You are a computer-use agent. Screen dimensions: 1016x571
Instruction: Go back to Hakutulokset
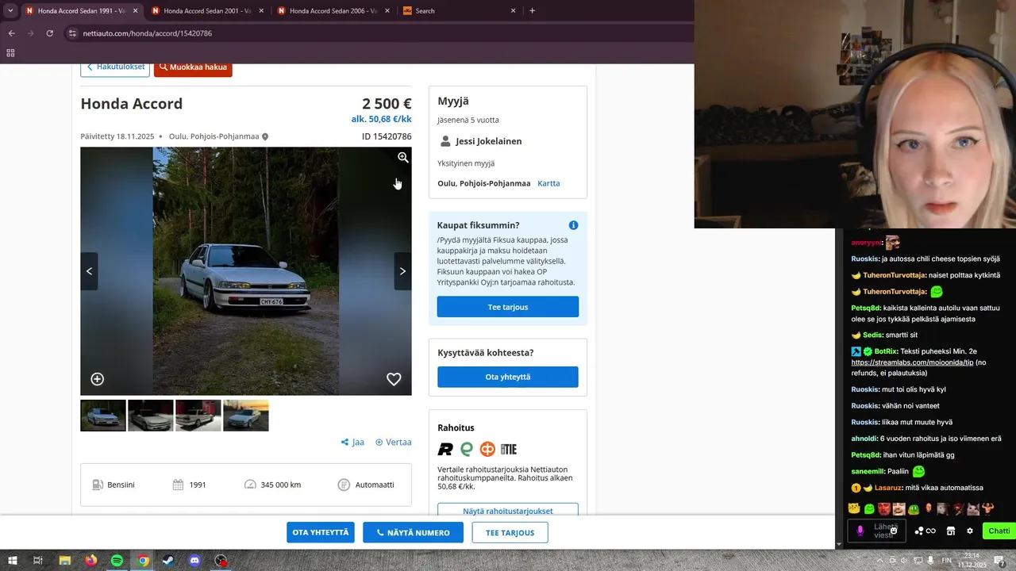pos(115,67)
